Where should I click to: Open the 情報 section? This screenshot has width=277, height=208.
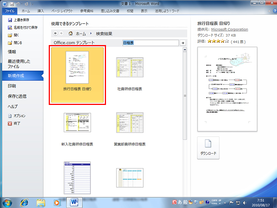point(12,52)
